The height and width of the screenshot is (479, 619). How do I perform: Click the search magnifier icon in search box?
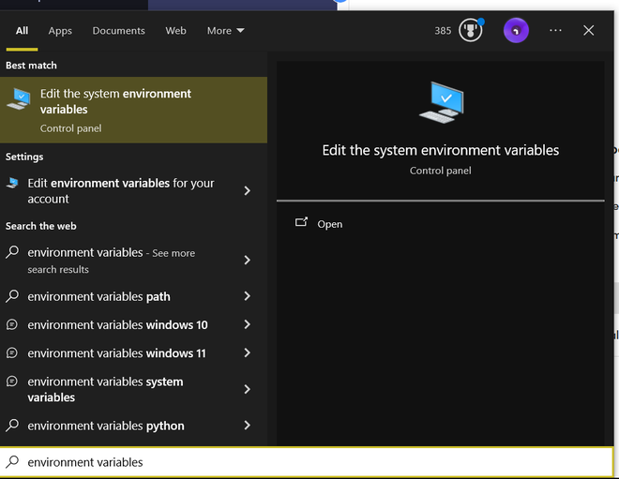(x=13, y=462)
